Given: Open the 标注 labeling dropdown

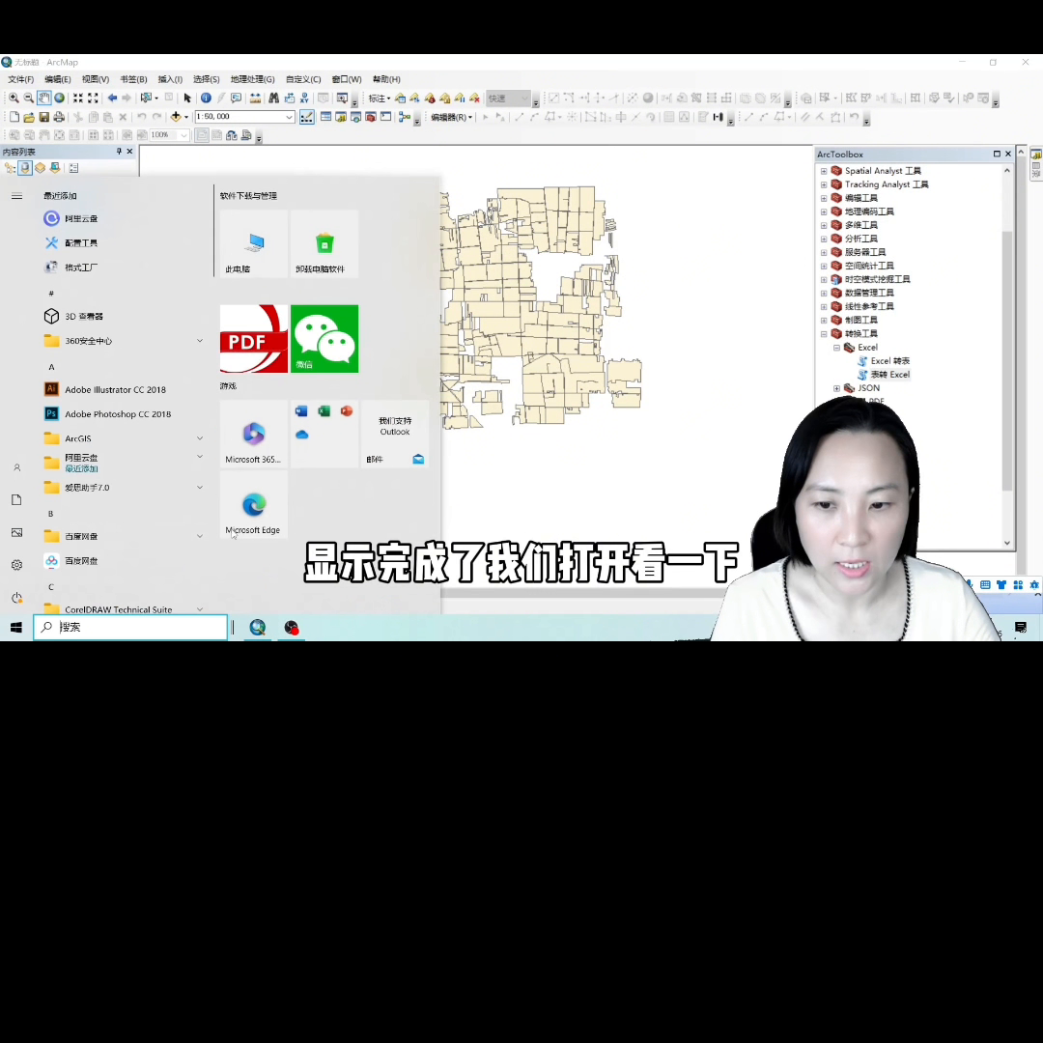Looking at the screenshot, I should click(380, 99).
